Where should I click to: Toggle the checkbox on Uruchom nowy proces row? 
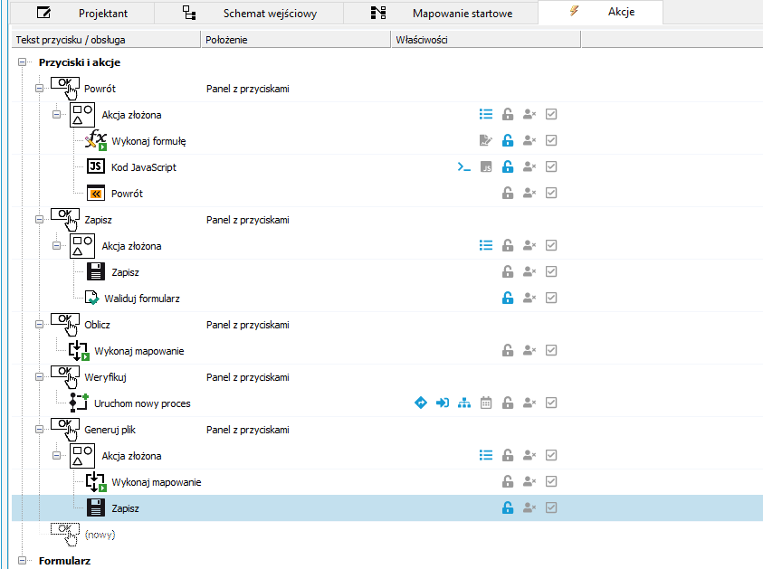coord(551,403)
